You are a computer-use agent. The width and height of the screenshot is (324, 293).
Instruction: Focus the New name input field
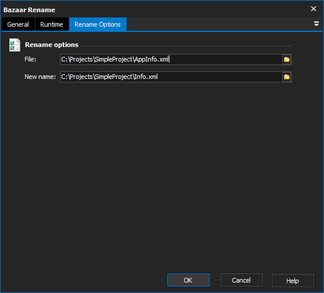171,77
